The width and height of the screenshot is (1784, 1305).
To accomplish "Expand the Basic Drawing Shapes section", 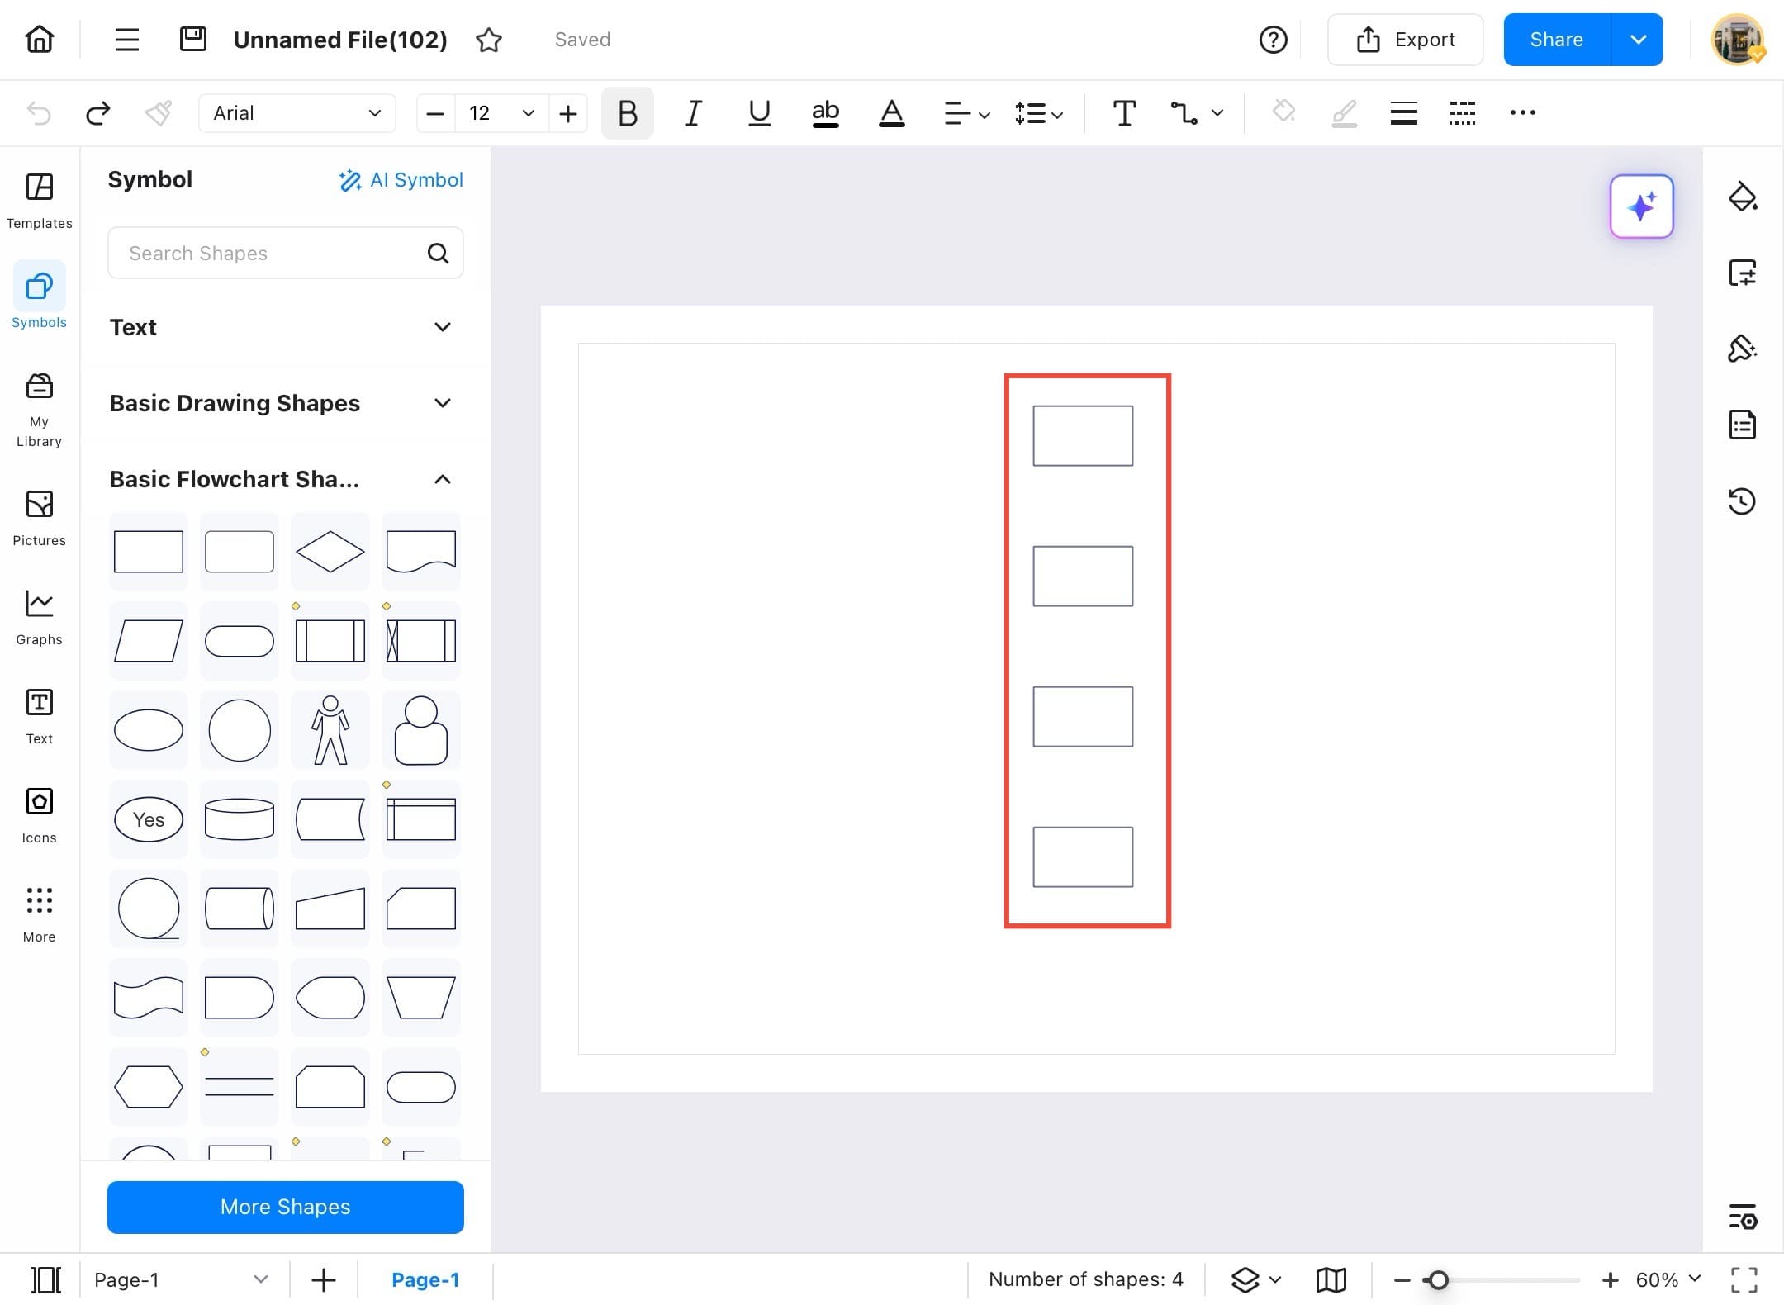I will coord(443,403).
